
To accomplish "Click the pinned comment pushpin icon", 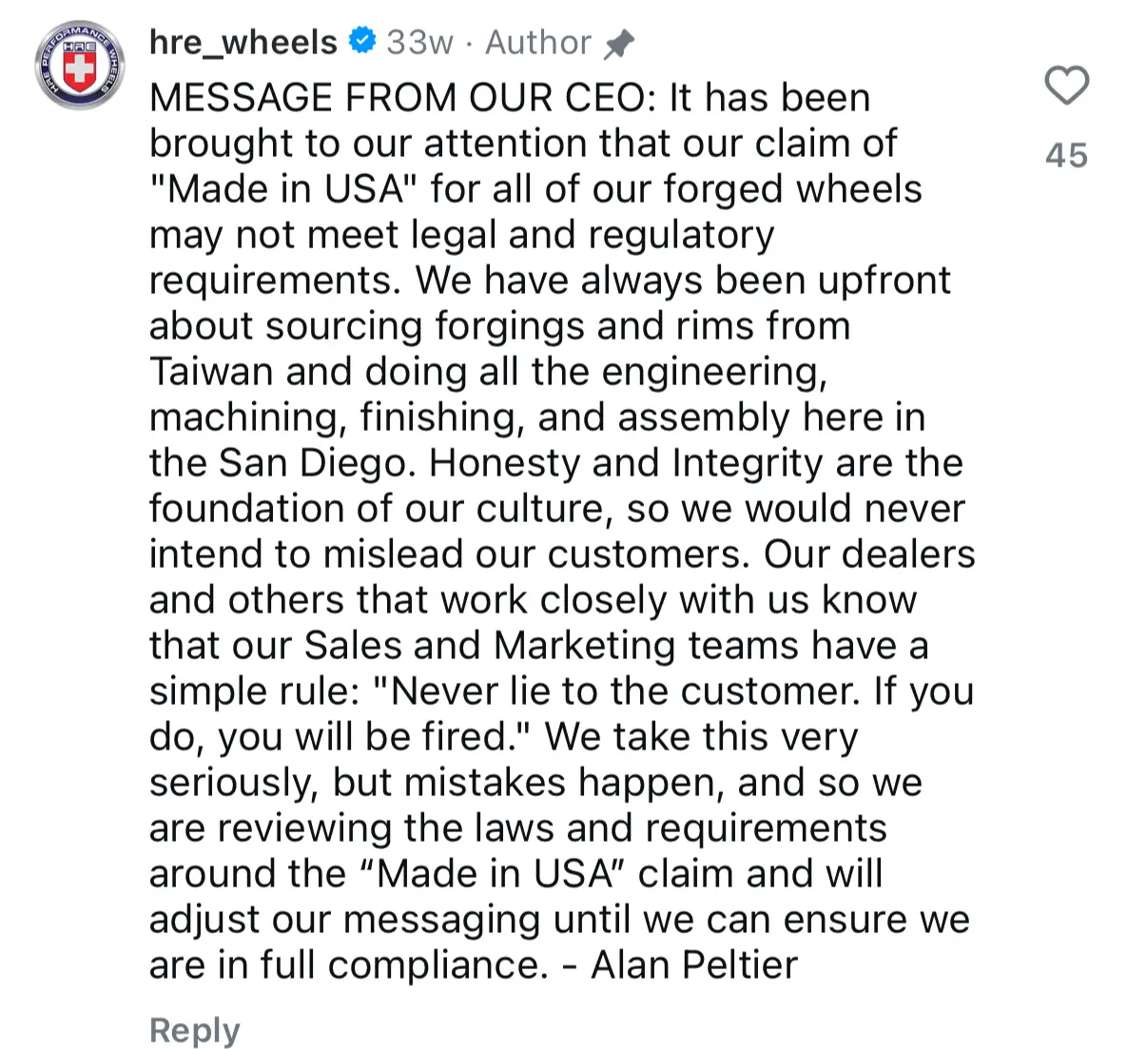I will click(619, 43).
